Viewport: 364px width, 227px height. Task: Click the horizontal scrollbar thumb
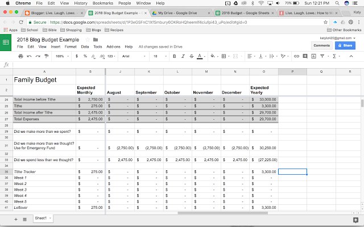222,213
